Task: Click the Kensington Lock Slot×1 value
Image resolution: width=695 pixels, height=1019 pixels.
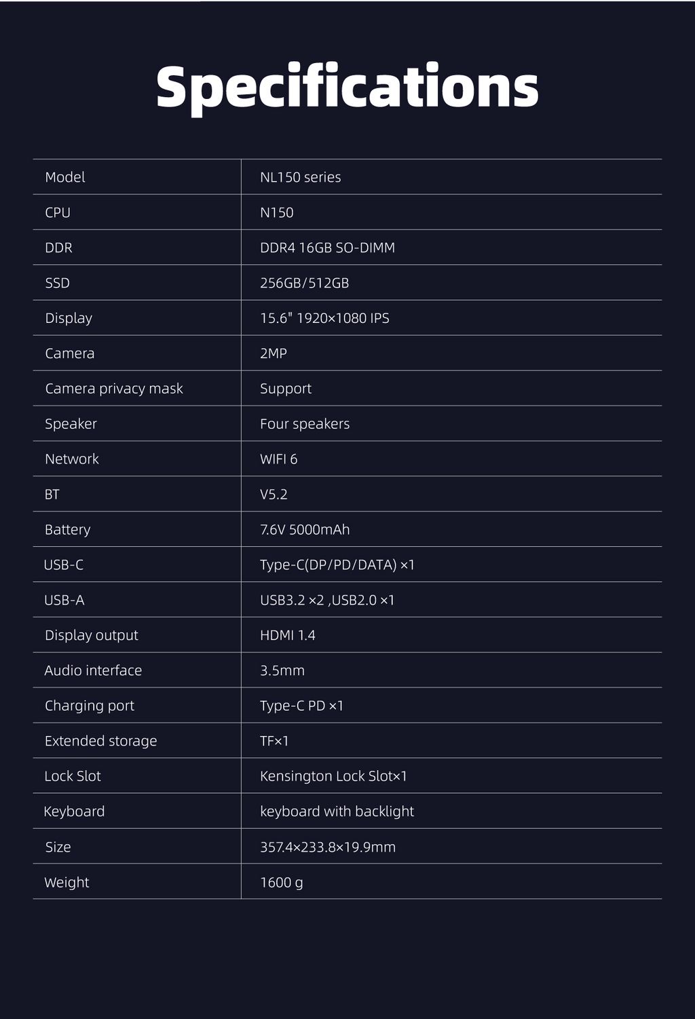Action: point(333,776)
